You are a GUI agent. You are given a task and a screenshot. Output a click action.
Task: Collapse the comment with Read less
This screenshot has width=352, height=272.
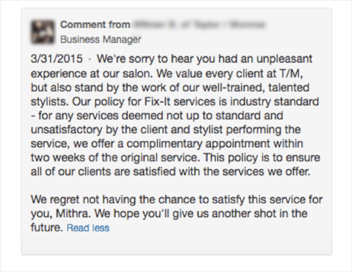click(88, 228)
